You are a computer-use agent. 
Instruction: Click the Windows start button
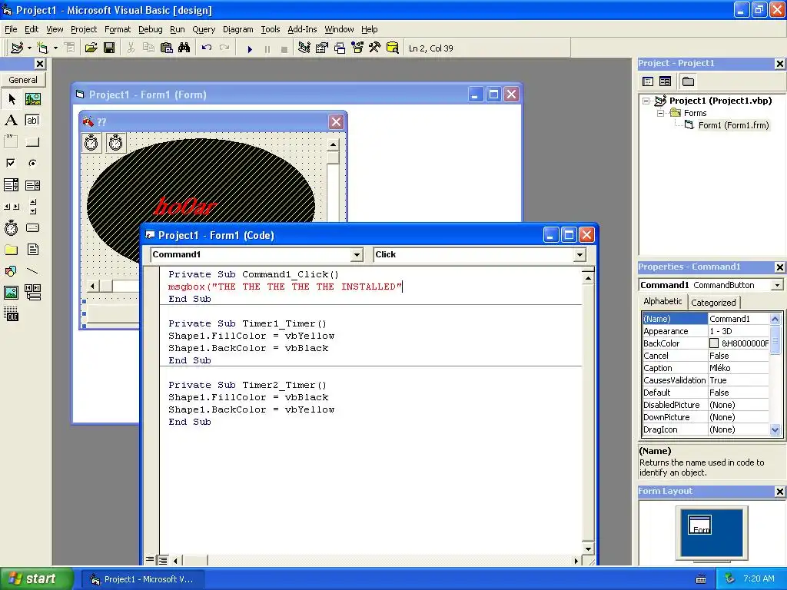[37, 578]
